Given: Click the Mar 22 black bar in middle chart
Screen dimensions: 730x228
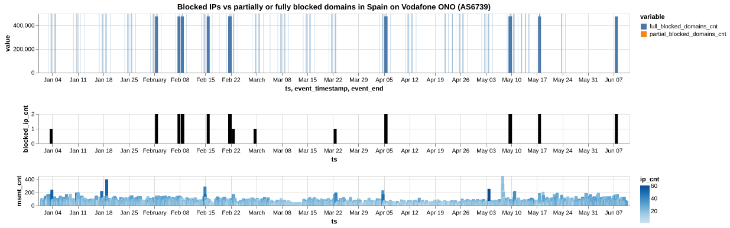Looking at the screenshot, I should (335, 136).
